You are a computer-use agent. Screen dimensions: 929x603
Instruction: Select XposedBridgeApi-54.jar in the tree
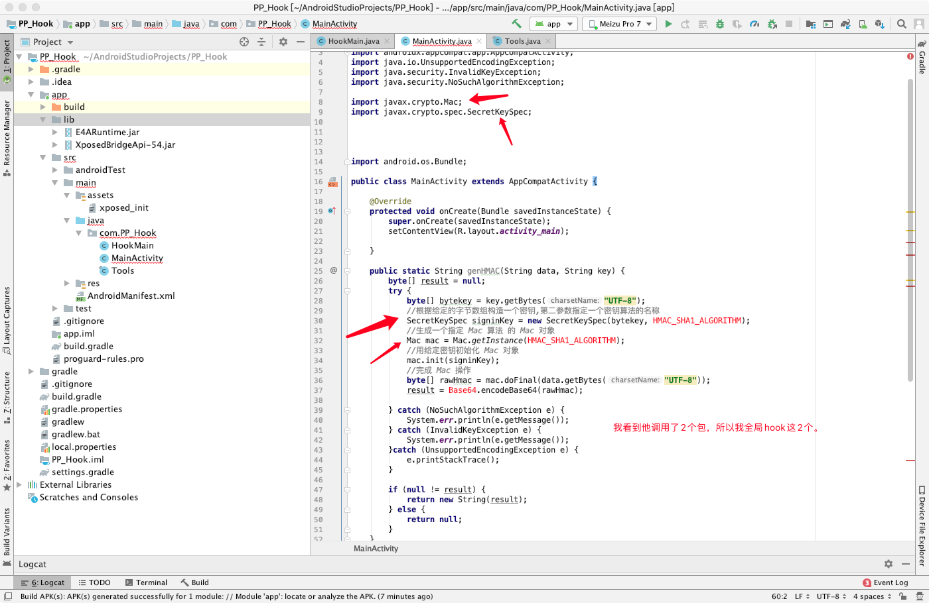coord(120,145)
